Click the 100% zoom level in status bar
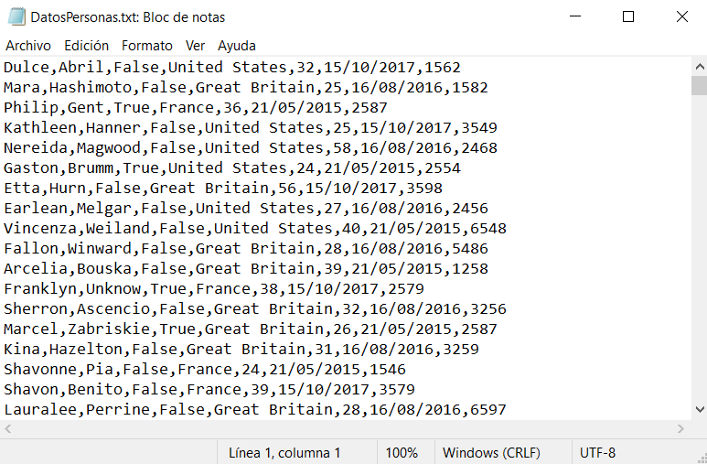 402,452
